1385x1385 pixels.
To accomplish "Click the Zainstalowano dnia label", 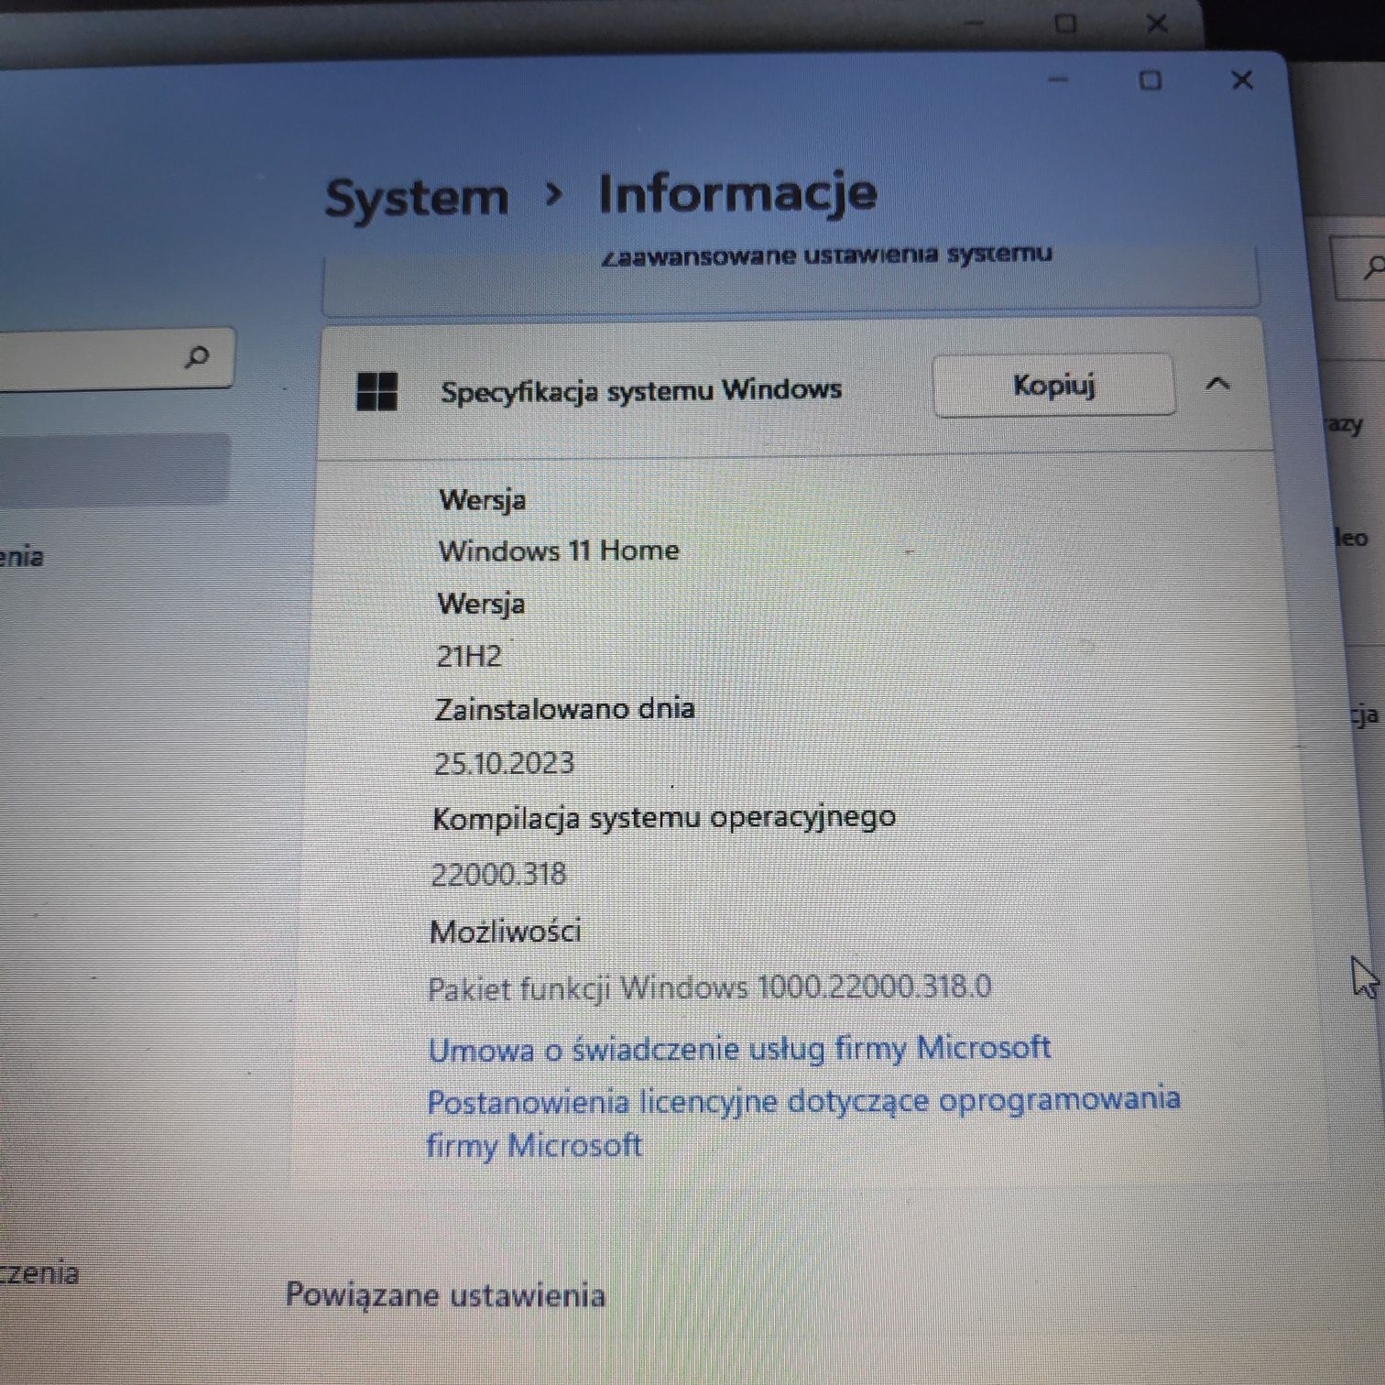I will click(x=564, y=709).
